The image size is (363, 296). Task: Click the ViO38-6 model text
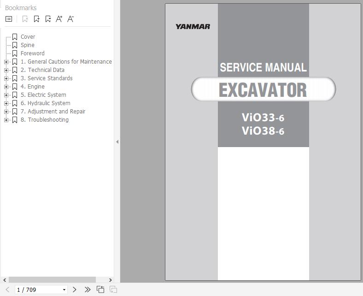[263, 131]
